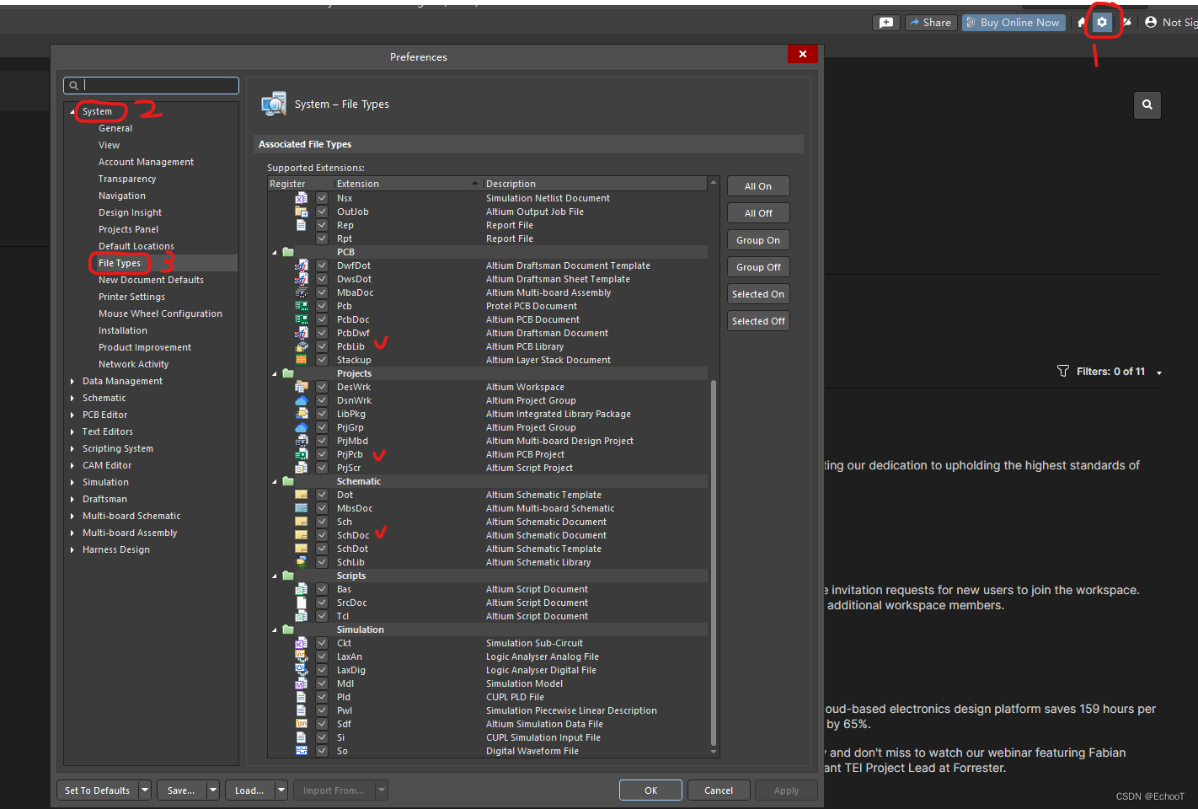The image size is (1198, 809).
Task: Click the PrjPcb file type icon
Action: pos(302,454)
